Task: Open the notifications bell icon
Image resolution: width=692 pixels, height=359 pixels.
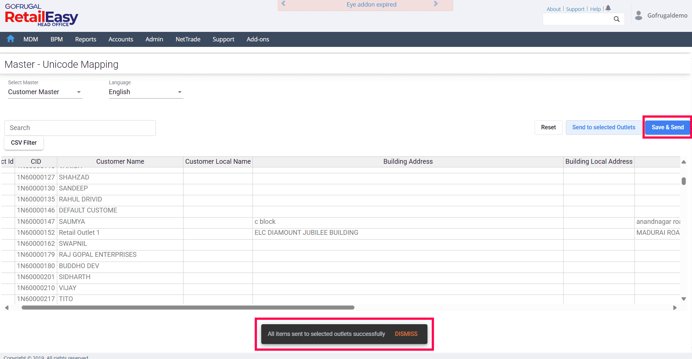Action: pos(608,8)
